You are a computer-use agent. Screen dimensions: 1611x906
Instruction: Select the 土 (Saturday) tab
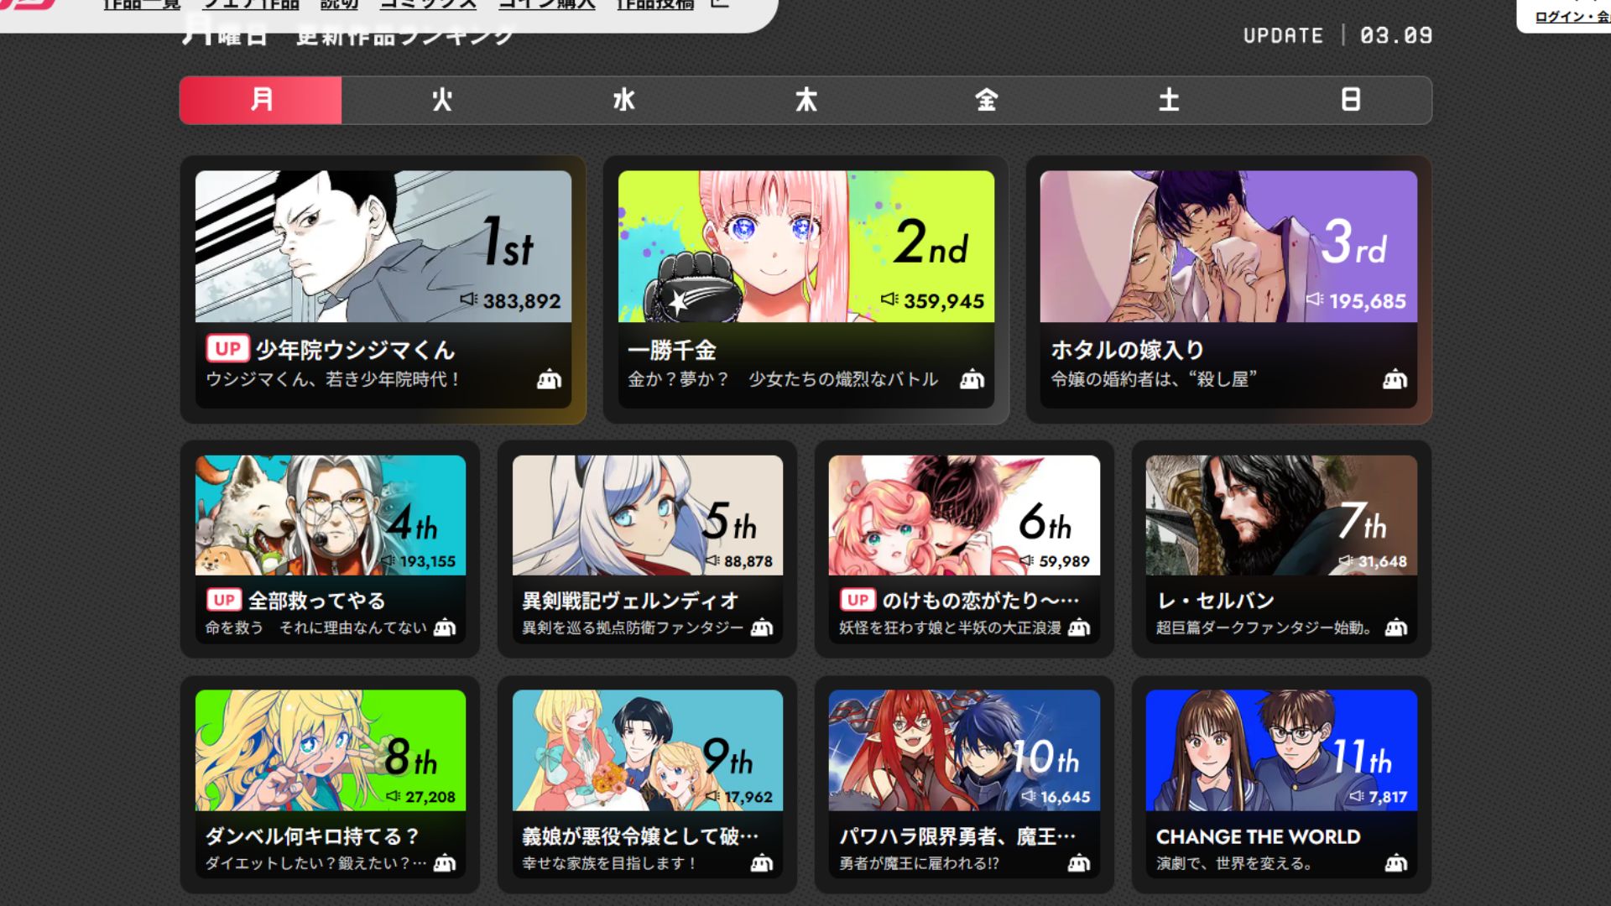tap(1169, 101)
